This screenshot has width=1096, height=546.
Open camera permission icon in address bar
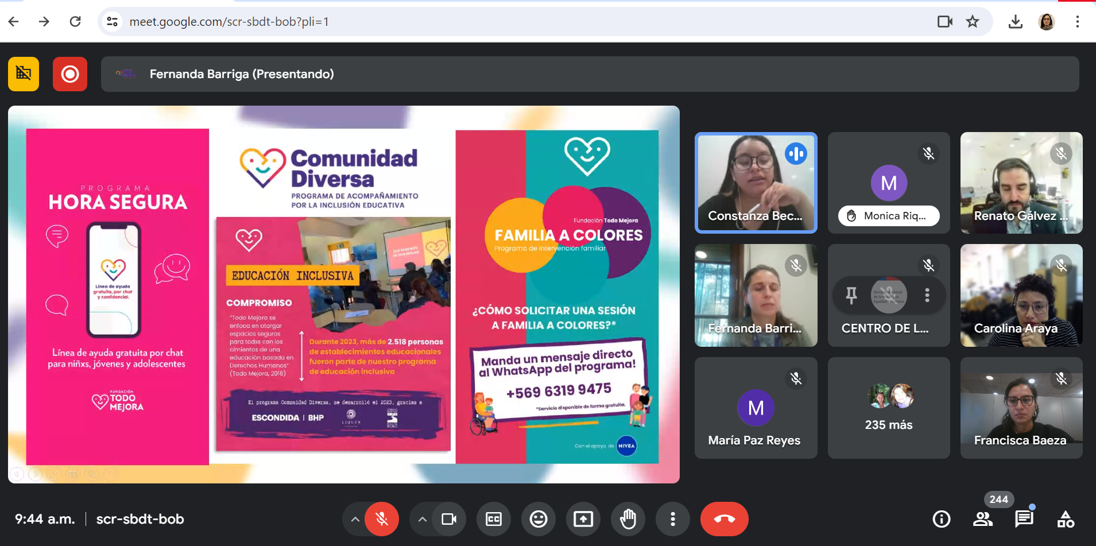pyautogui.click(x=944, y=22)
